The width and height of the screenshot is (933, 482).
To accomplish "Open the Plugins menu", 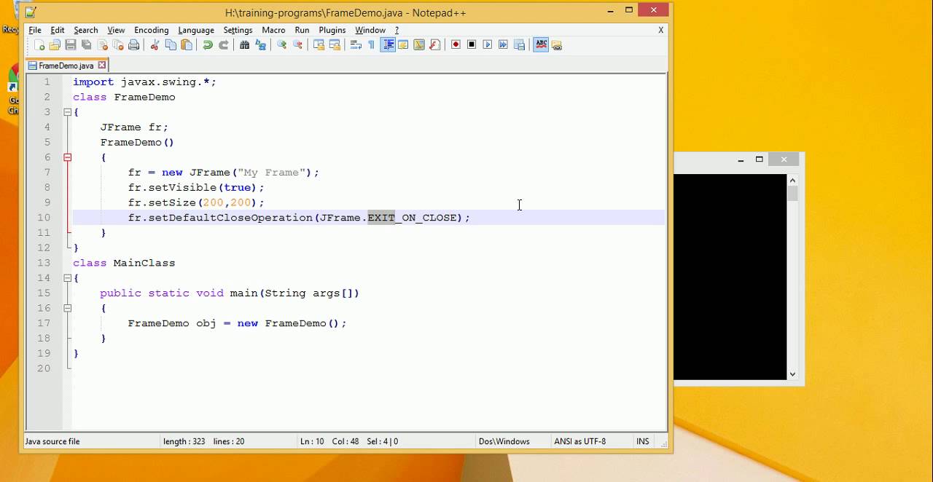I will point(332,30).
